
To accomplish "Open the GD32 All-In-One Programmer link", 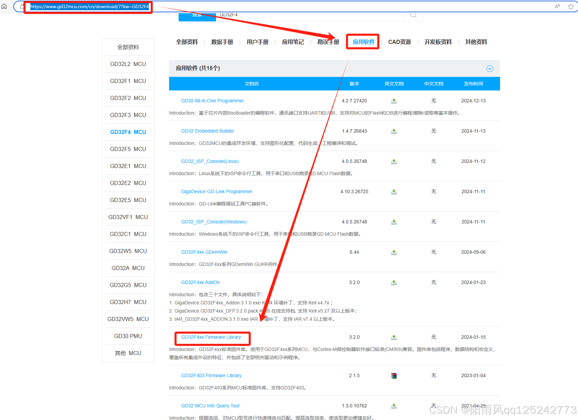I will [x=212, y=101].
